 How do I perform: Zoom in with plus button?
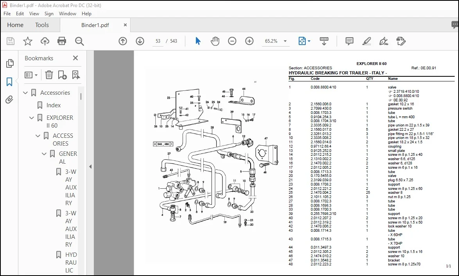pos(249,41)
